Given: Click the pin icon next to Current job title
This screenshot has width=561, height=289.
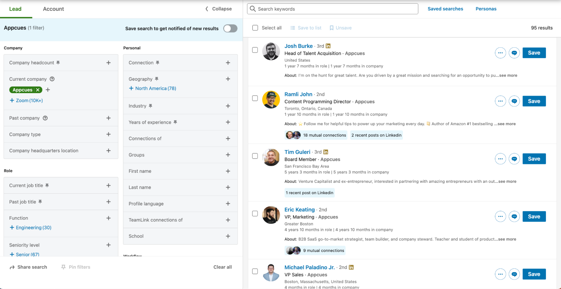Looking at the screenshot, I should pyautogui.click(x=47, y=185).
